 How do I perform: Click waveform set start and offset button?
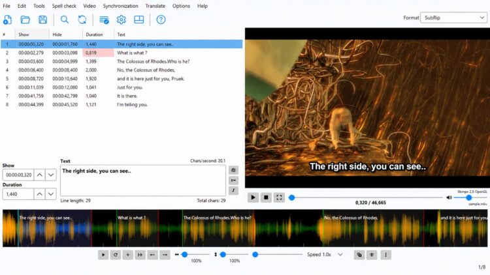coord(140,255)
